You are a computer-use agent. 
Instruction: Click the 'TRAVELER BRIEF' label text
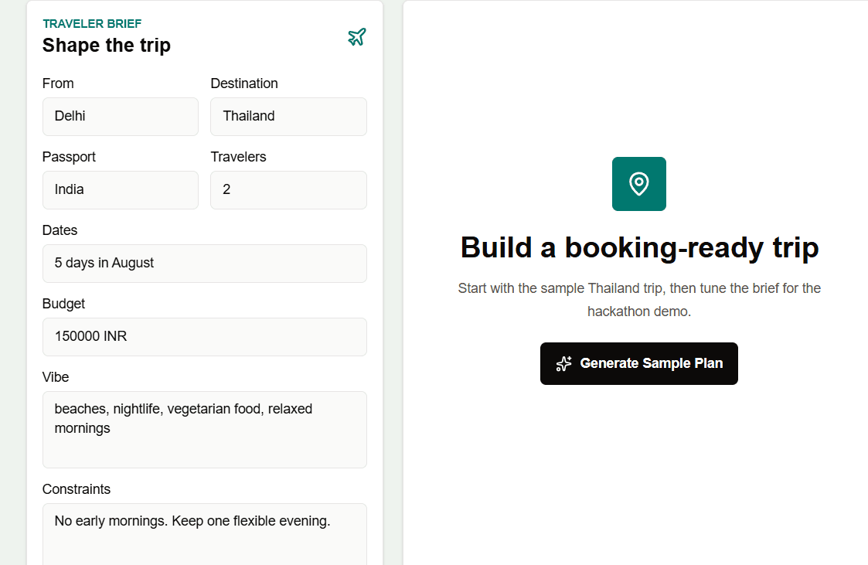pos(92,24)
